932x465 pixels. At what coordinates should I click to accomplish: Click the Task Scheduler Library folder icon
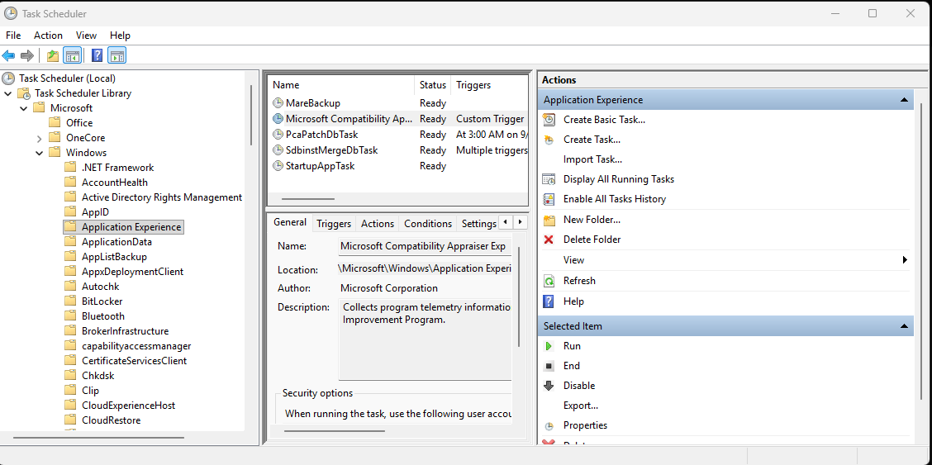tap(24, 93)
